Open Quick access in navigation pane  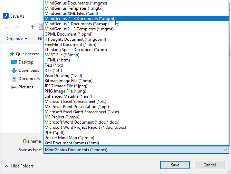tap(25, 54)
